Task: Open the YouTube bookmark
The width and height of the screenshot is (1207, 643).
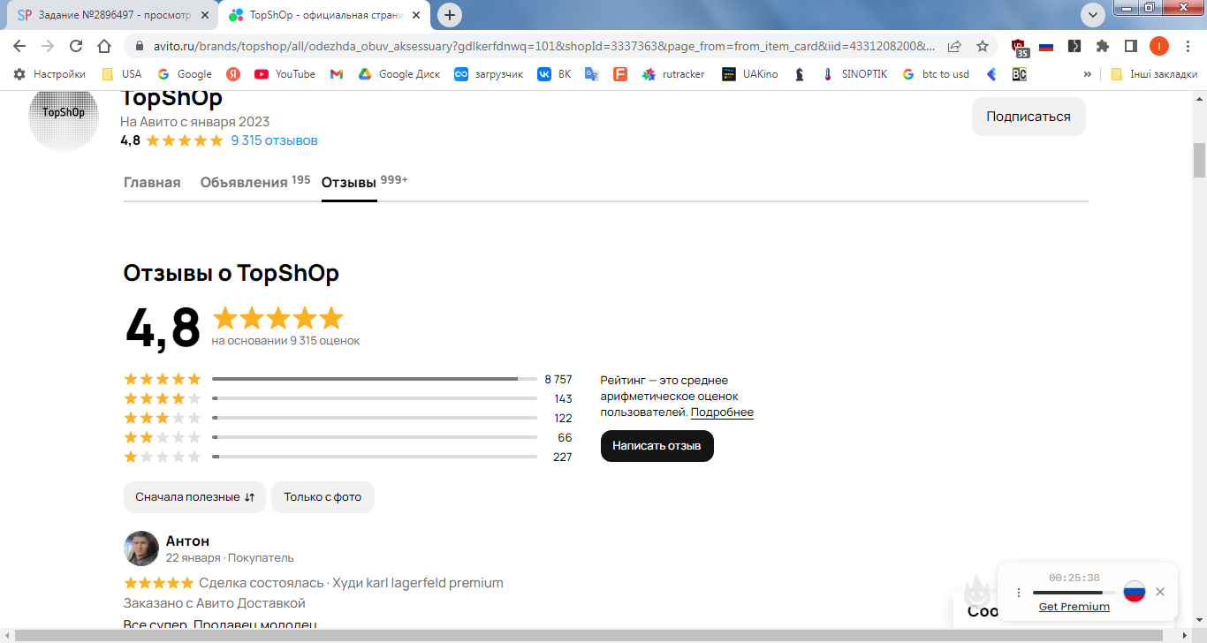Action: point(285,74)
